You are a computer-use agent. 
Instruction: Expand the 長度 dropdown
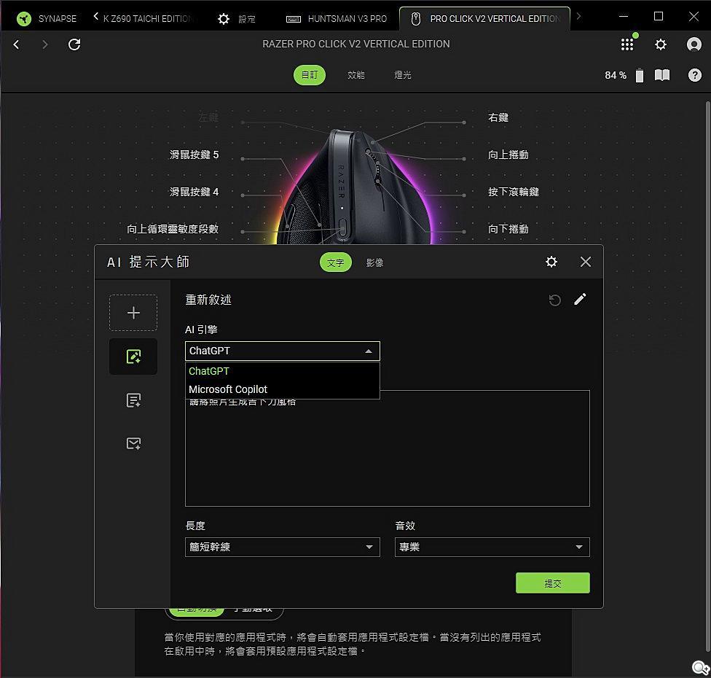pos(282,547)
